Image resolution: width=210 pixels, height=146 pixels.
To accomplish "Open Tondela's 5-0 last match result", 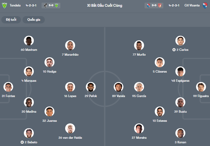I will [51, 5].
